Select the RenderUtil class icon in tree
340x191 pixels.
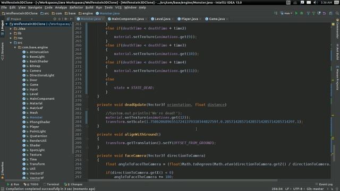(24, 141)
